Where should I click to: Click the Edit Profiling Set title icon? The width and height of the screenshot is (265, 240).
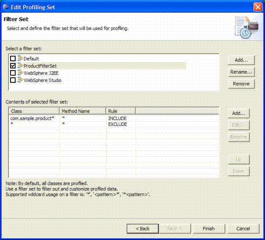6,7
